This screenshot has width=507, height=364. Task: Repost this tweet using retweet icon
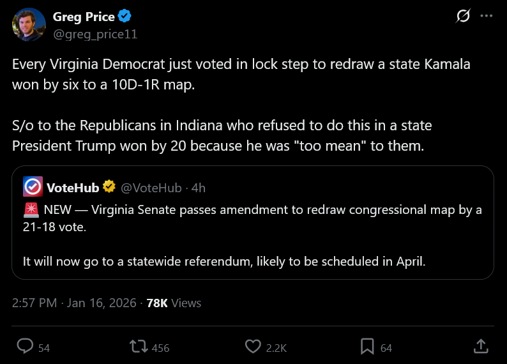(137, 347)
